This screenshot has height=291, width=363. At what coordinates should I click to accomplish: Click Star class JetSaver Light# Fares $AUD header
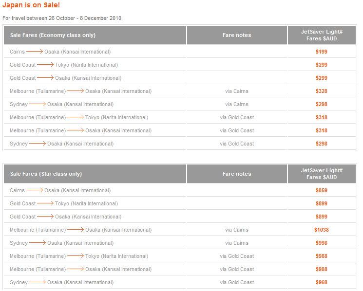(x=322, y=174)
